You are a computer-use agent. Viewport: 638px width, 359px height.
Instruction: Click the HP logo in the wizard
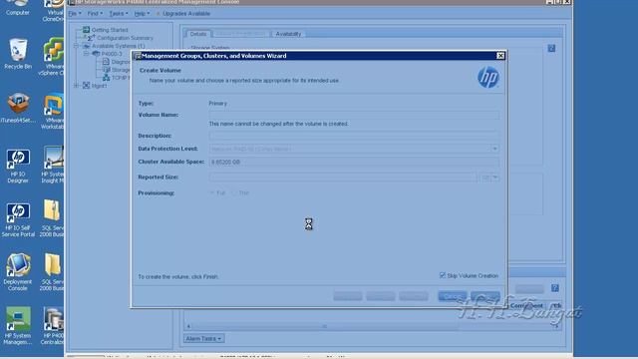click(x=487, y=78)
